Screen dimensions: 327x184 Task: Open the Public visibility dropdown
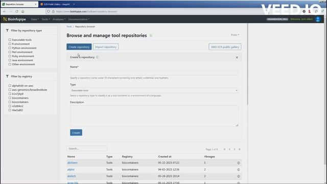click(x=235, y=35)
